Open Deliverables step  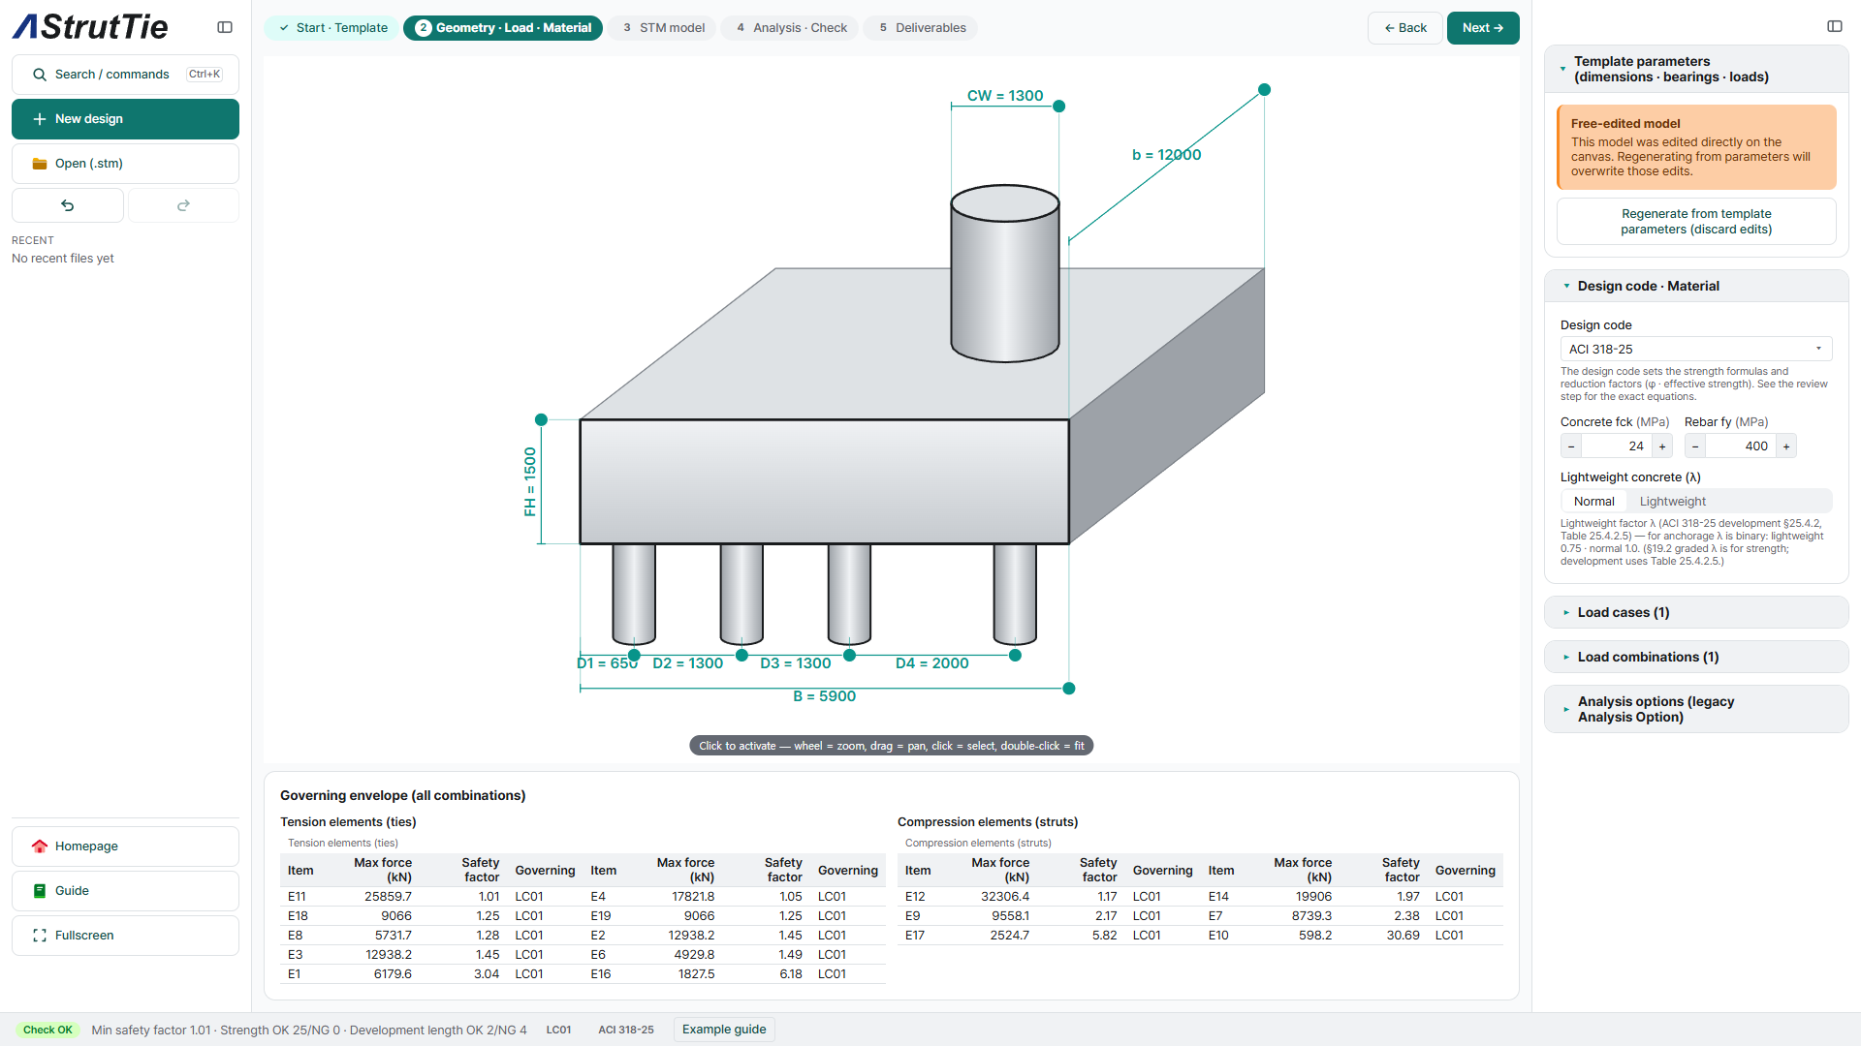[x=921, y=28]
